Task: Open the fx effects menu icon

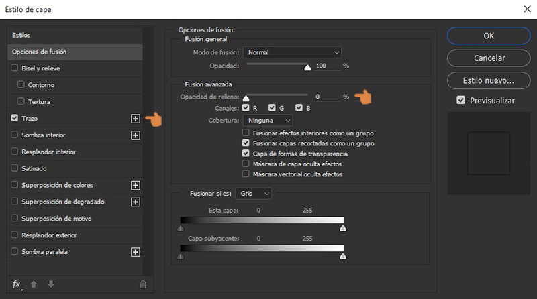Action: (17, 284)
